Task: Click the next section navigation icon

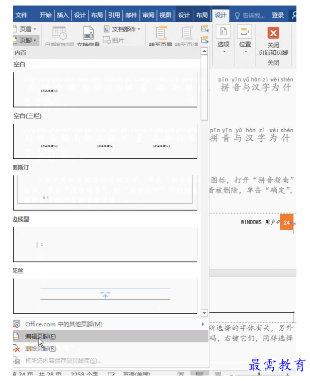Action: pyautogui.click(x=205, y=40)
